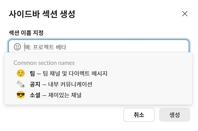Image resolution: width=198 pixels, height=131 pixels.
Task: Focus the 예: 프로젝트 베타 name field
Action: [x=103, y=47]
